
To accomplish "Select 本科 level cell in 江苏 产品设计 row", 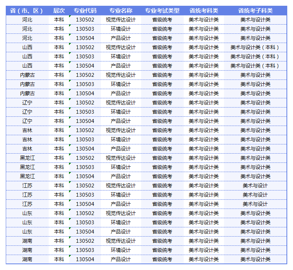I will click(59, 204).
